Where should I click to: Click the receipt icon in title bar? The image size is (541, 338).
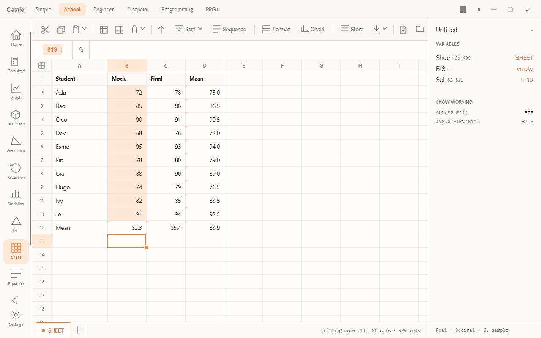463,10
